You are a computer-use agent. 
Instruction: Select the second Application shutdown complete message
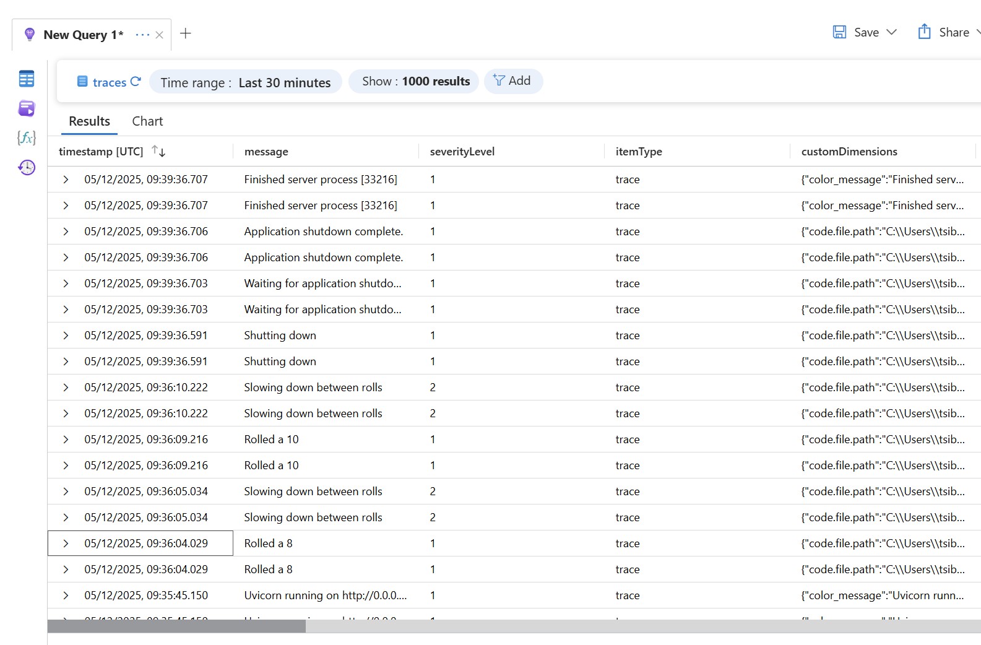coord(323,258)
